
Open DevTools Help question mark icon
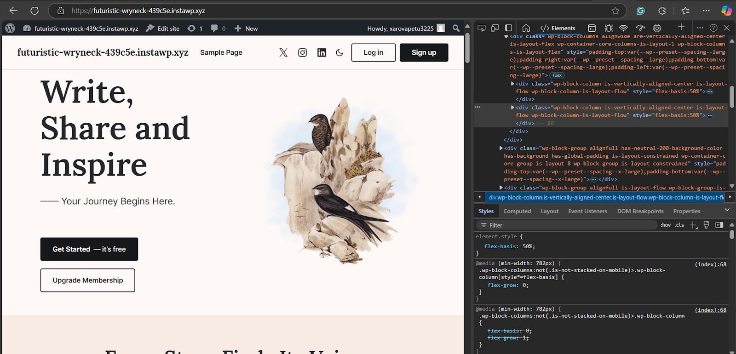pyautogui.click(x=713, y=28)
